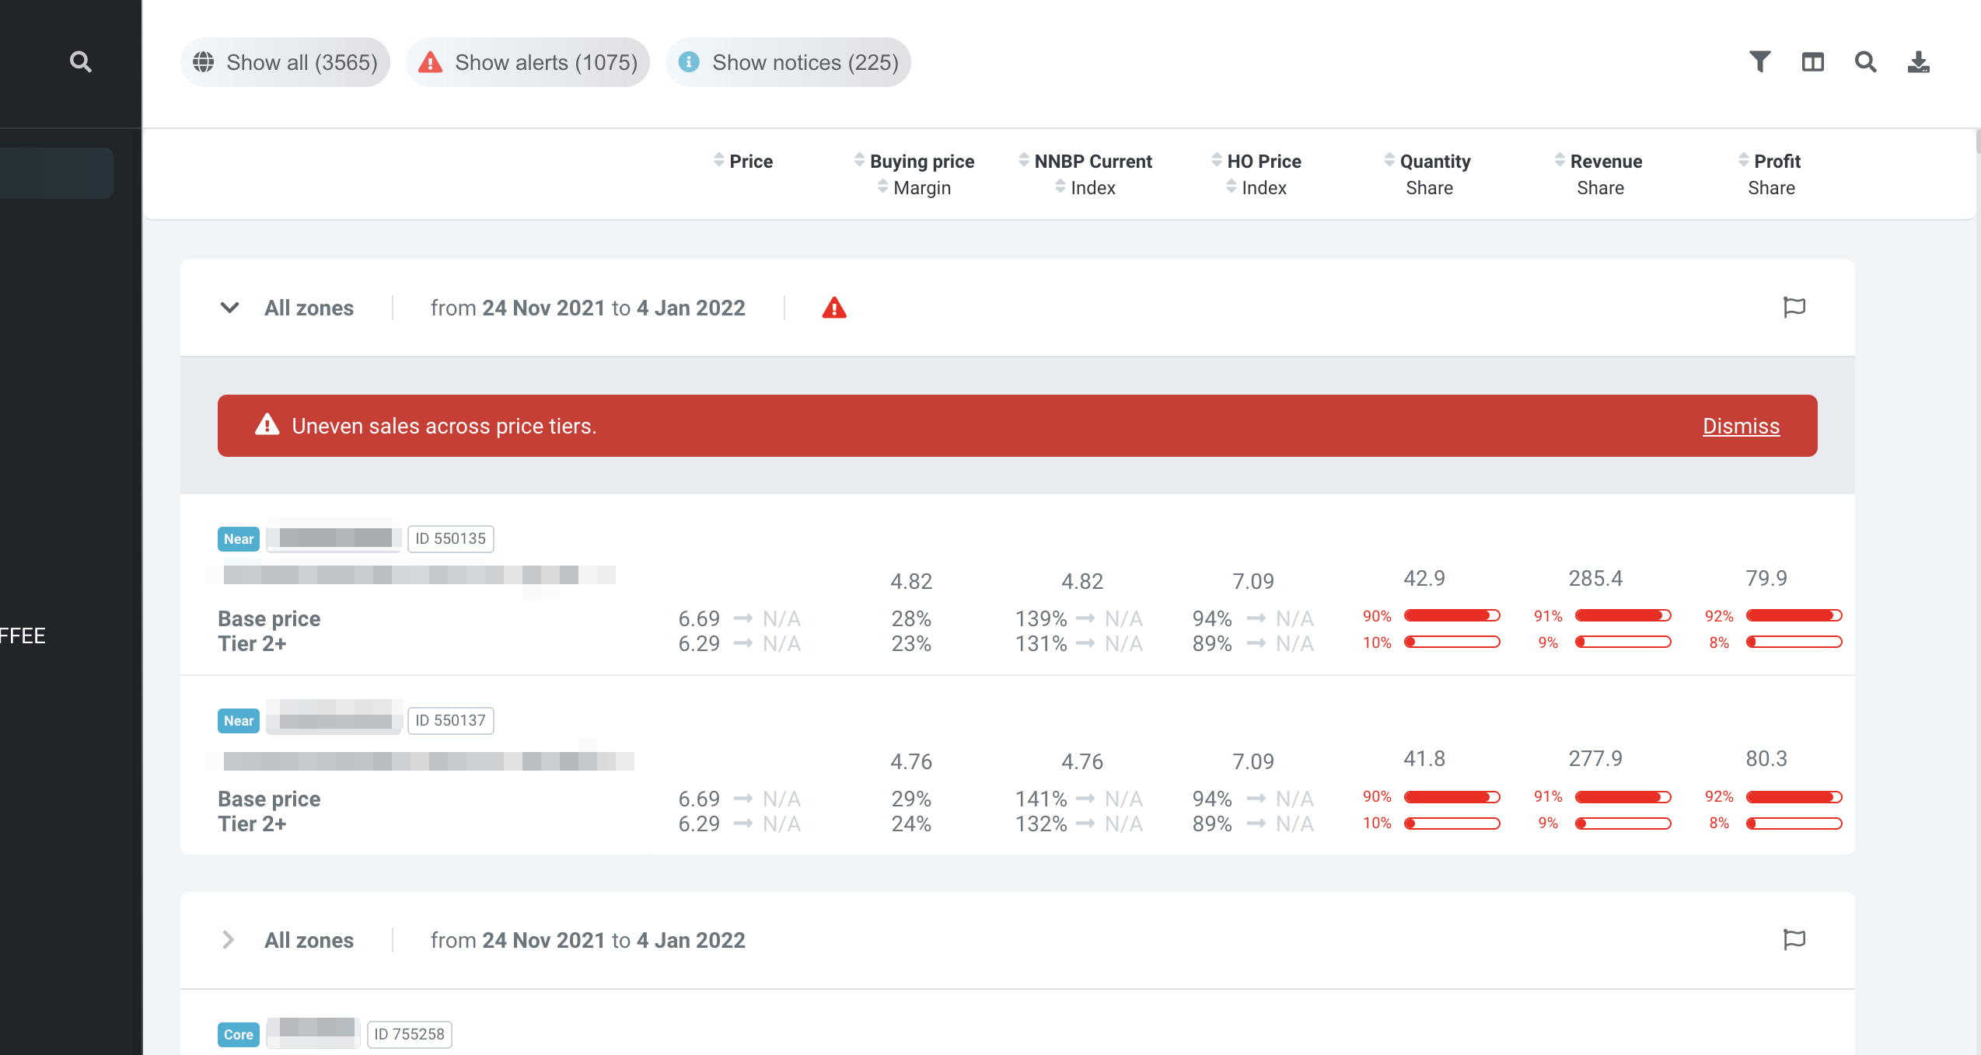This screenshot has width=1981, height=1055.
Task: Click the ID 550137 tag
Action: pos(451,720)
